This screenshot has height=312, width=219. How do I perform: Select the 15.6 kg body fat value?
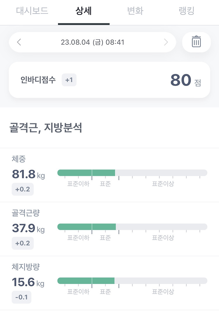coord(28,282)
